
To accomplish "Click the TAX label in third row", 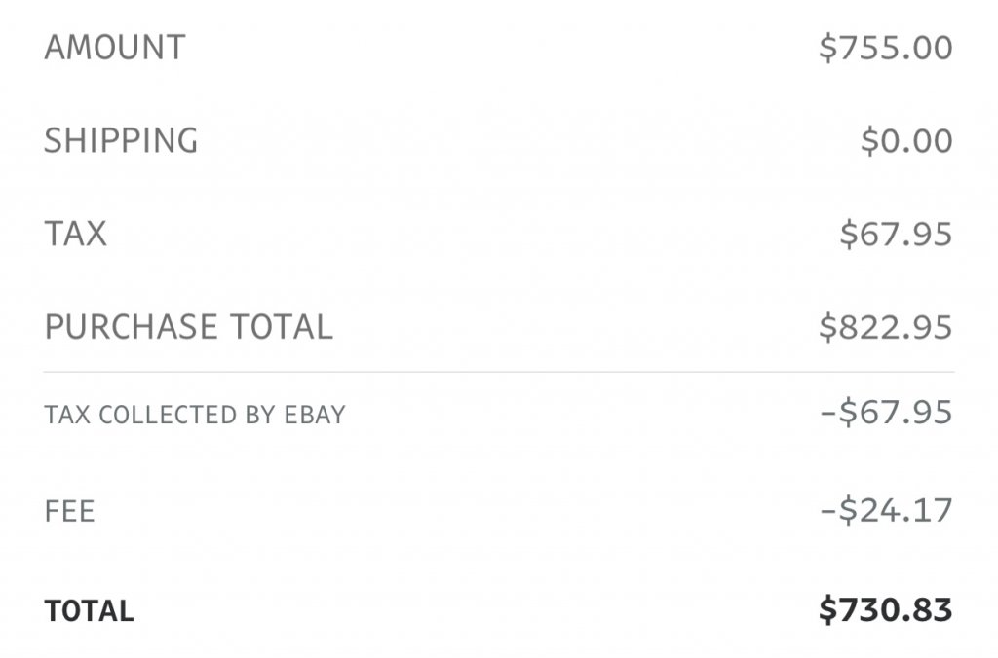I will [x=75, y=235].
